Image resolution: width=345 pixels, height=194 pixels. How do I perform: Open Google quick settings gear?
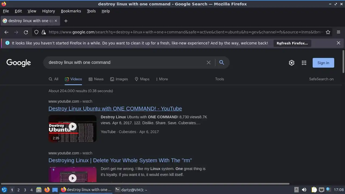click(x=292, y=63)
